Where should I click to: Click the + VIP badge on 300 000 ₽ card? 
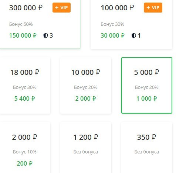tap(61, 8)
